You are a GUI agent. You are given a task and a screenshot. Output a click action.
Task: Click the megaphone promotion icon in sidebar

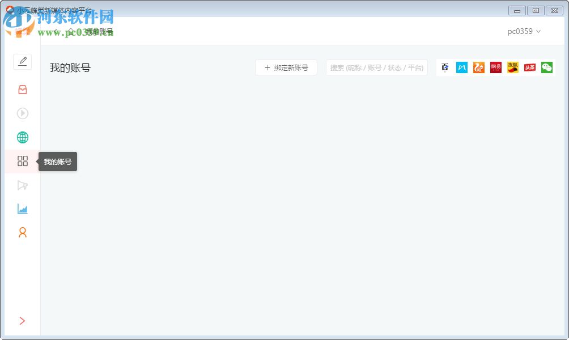point(23,185)
